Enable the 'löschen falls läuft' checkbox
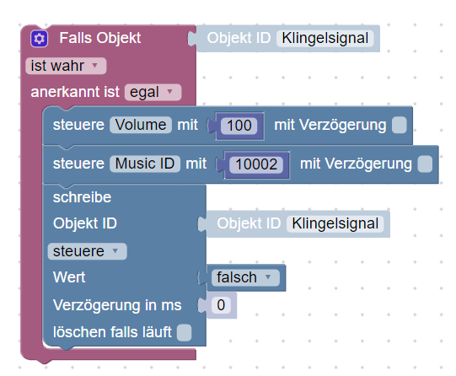Image resolution: width=456 pixels, height=376 pixels. coord(185,332)
